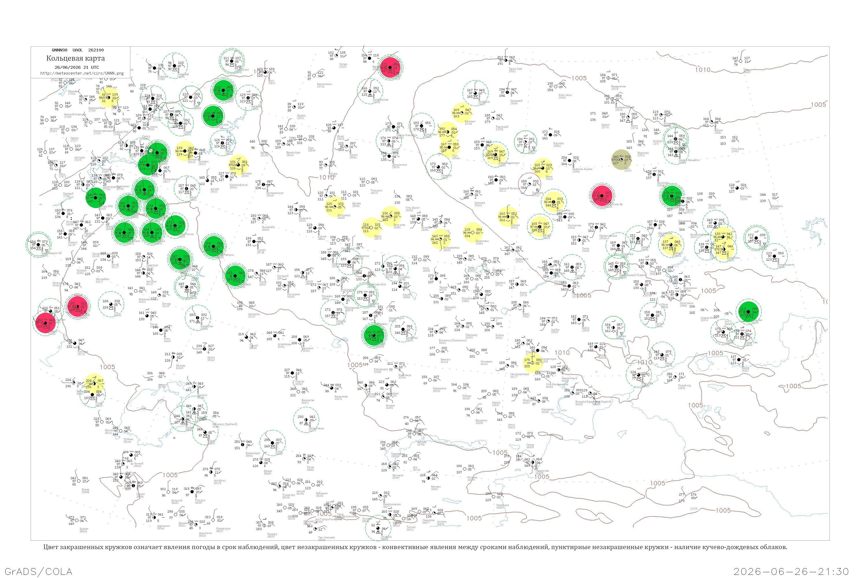Click the station label "Сергач"
Screen dimensions: 867x578
pyautogui.click(x=75, y=139)
